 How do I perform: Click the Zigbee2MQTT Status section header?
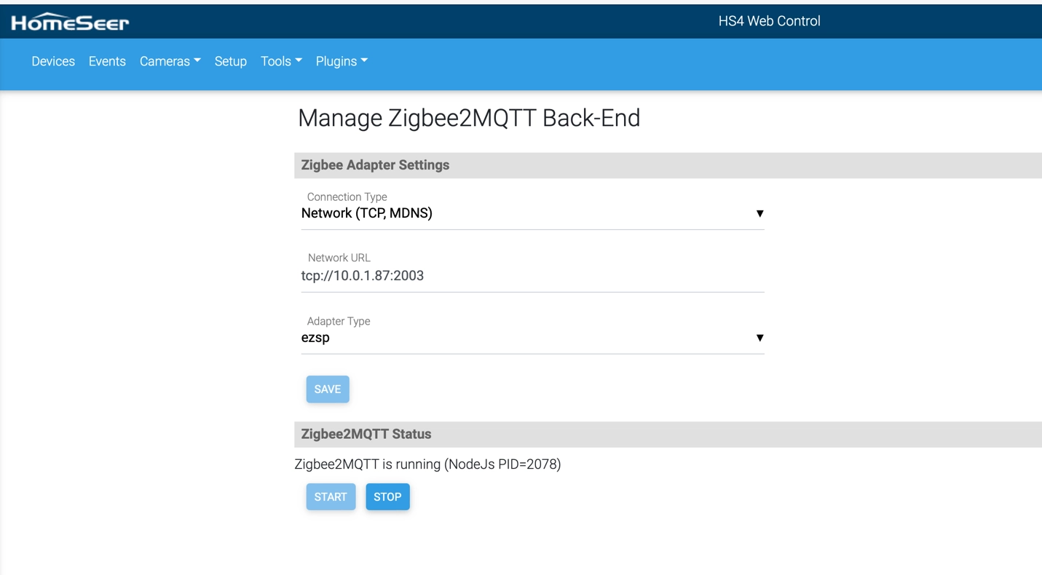click(x=668, y=435)
